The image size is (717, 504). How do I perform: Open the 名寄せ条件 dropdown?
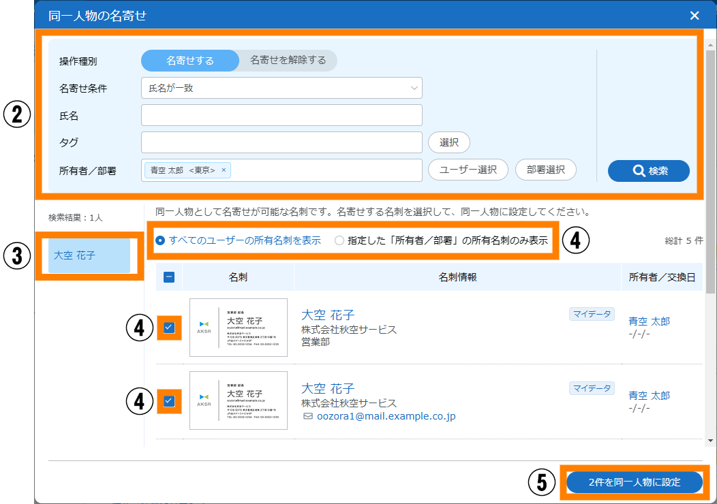281,88
